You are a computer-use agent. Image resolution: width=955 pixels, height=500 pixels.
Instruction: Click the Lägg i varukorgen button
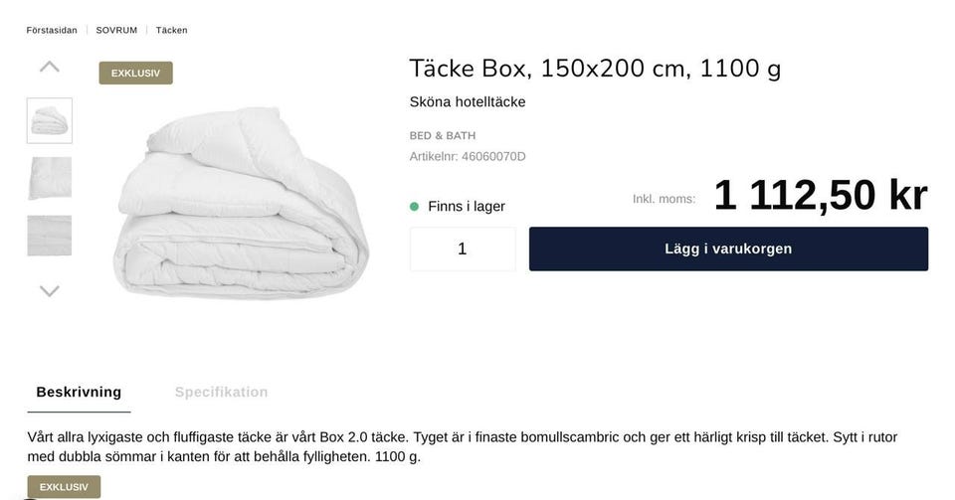[728, 249]
